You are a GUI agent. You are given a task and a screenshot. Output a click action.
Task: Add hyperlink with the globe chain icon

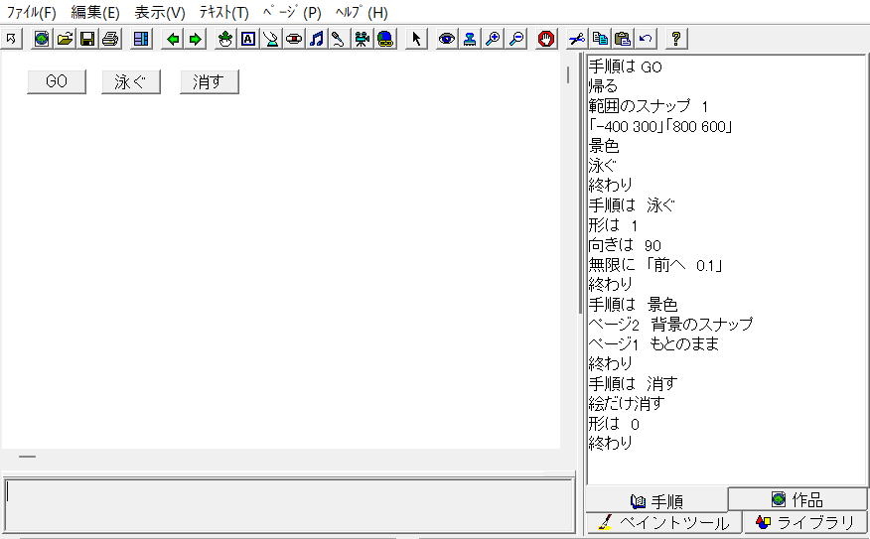coord(385,39)
